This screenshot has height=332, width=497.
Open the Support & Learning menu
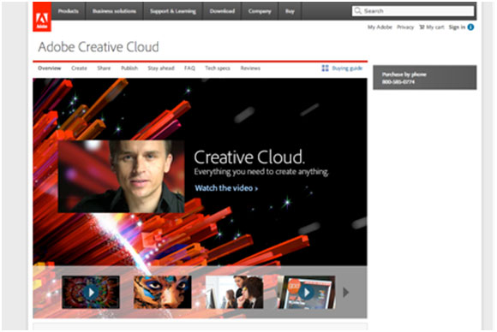(x=173, y=11)
